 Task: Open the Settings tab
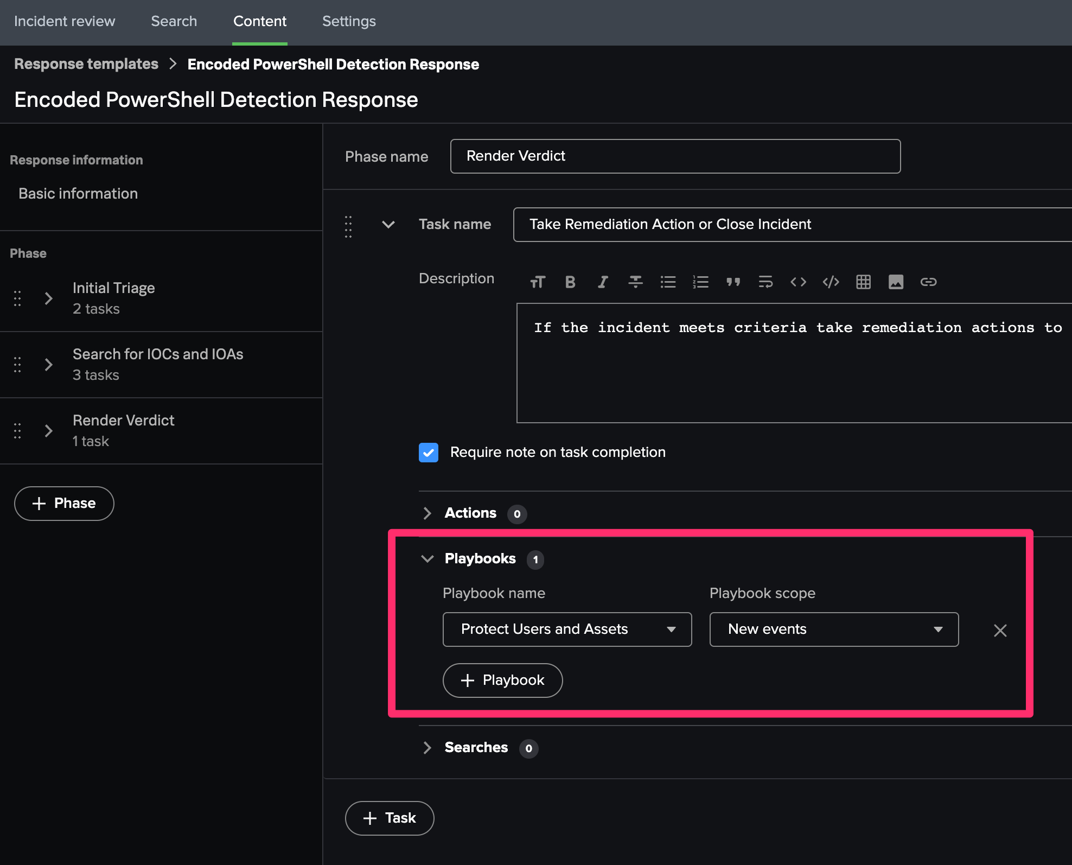point(349,22)
